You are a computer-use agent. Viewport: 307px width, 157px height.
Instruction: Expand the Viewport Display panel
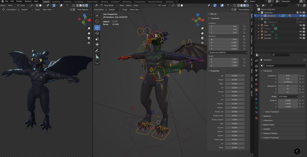pyautogui.click(x=270, y=133)
